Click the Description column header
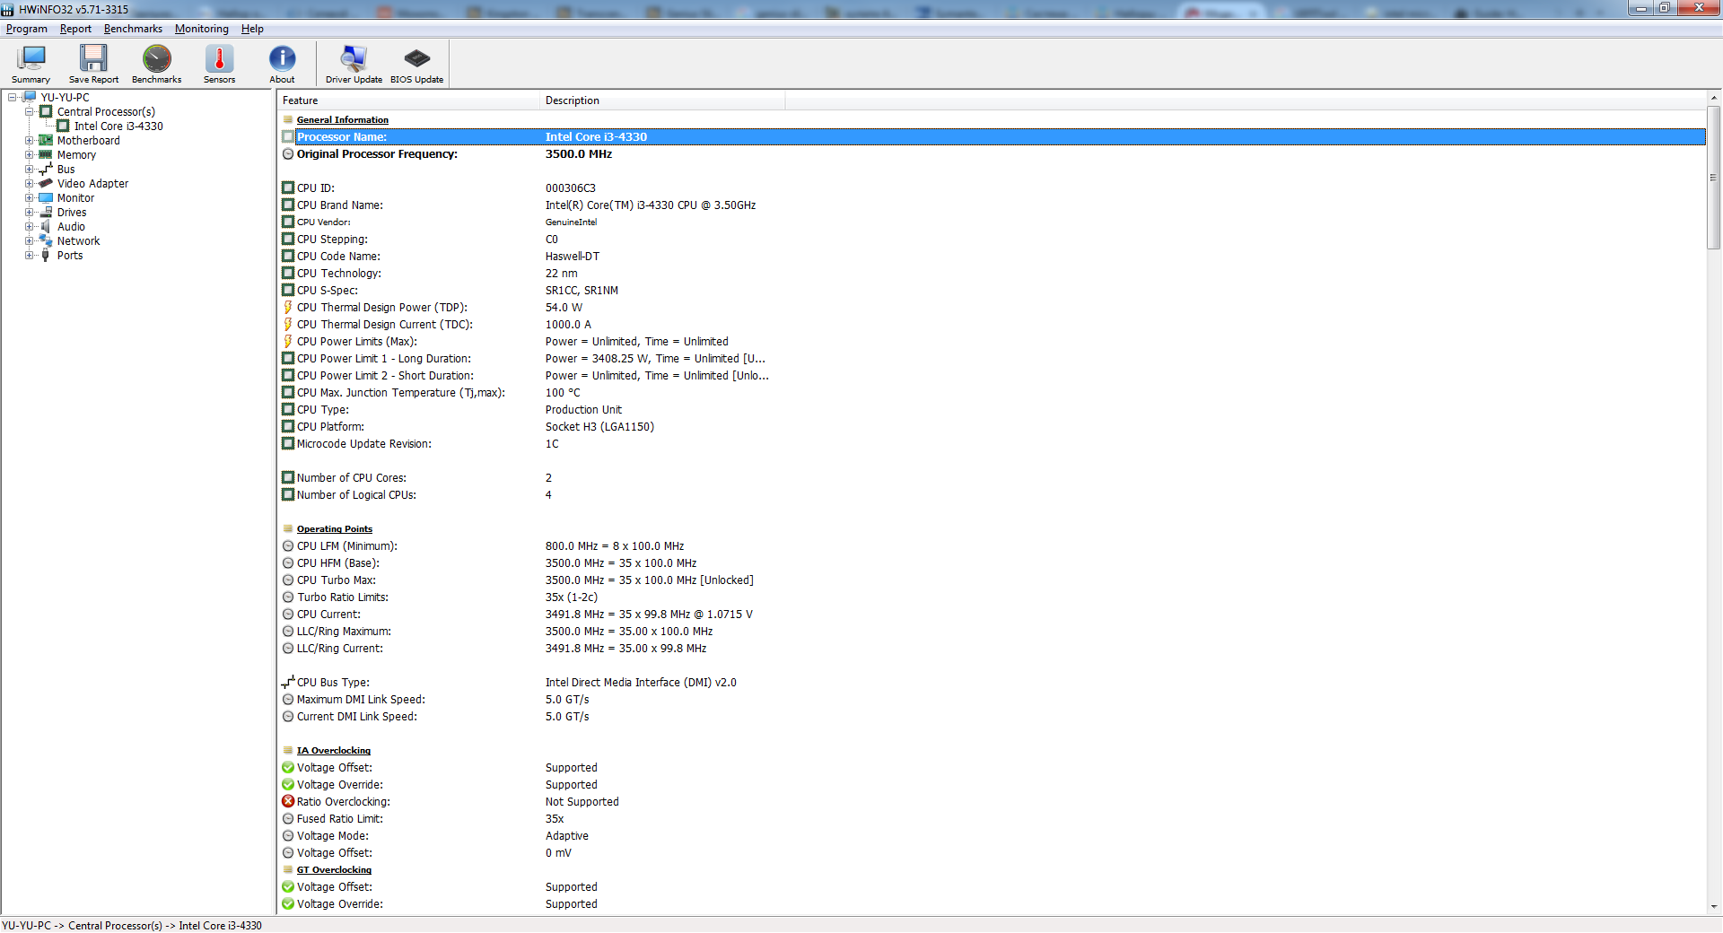Screen dimensions: 1723x933 pyautogui.click(x=662, y=100)
